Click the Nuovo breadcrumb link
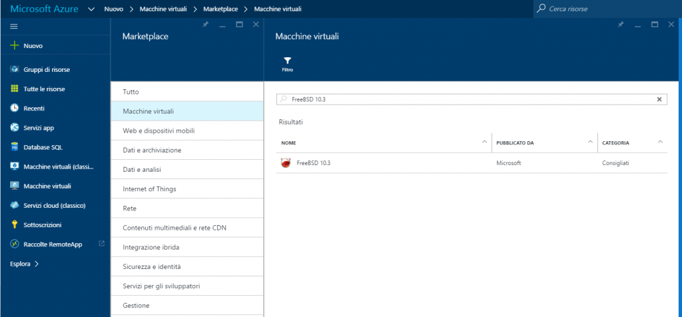Image resolution: width=682 pixels, height=317 pixels. point(113,9)
